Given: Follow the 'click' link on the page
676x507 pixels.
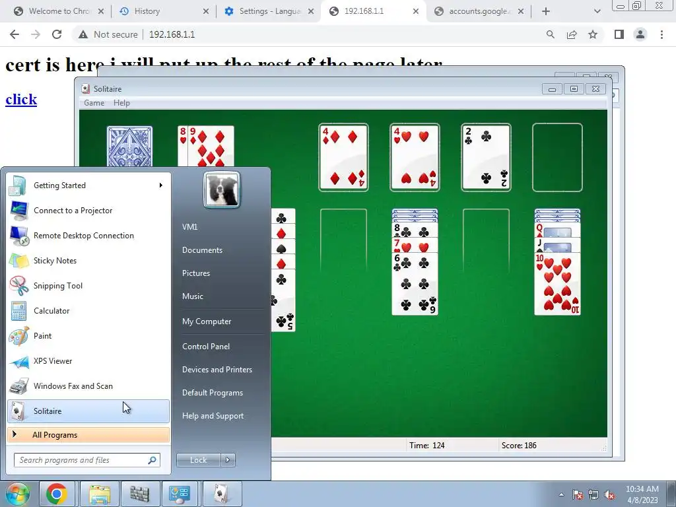Looking at the screenshot, I should point(21,100).
